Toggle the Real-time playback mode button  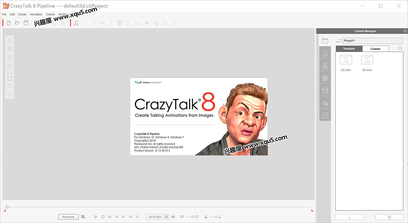[68, 217]
